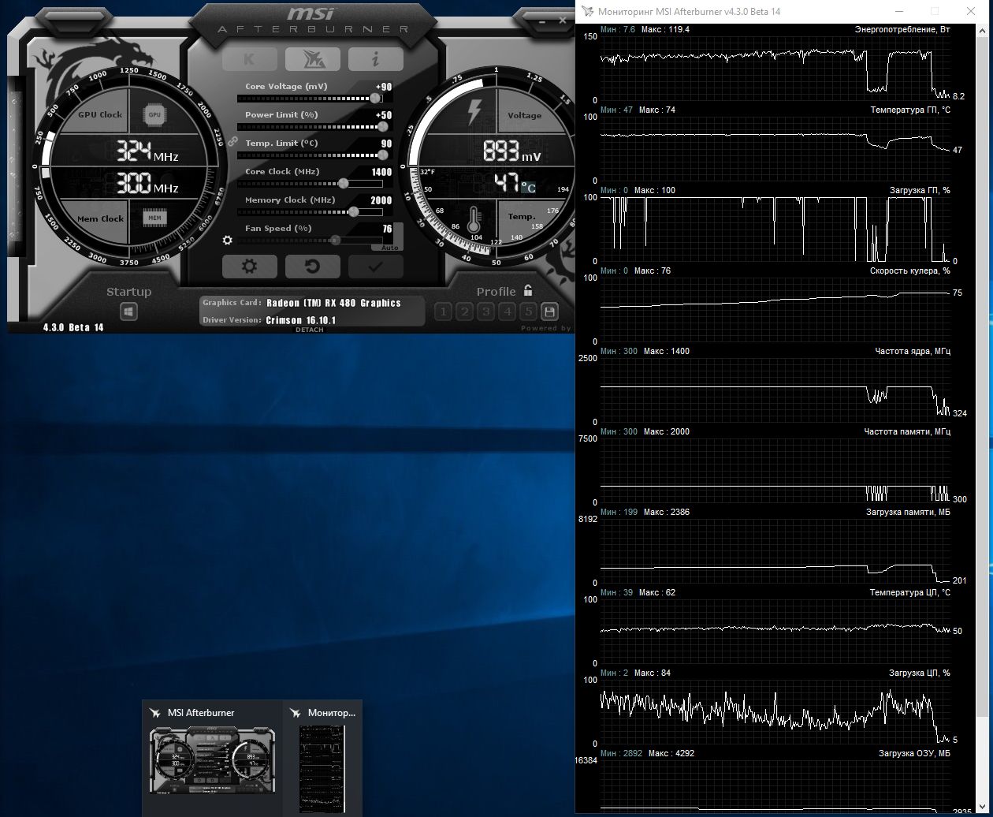Click the Температура ГП, °C graph
Image resolution: width=993 pixels, height=817 pixels.
(775, 149)
